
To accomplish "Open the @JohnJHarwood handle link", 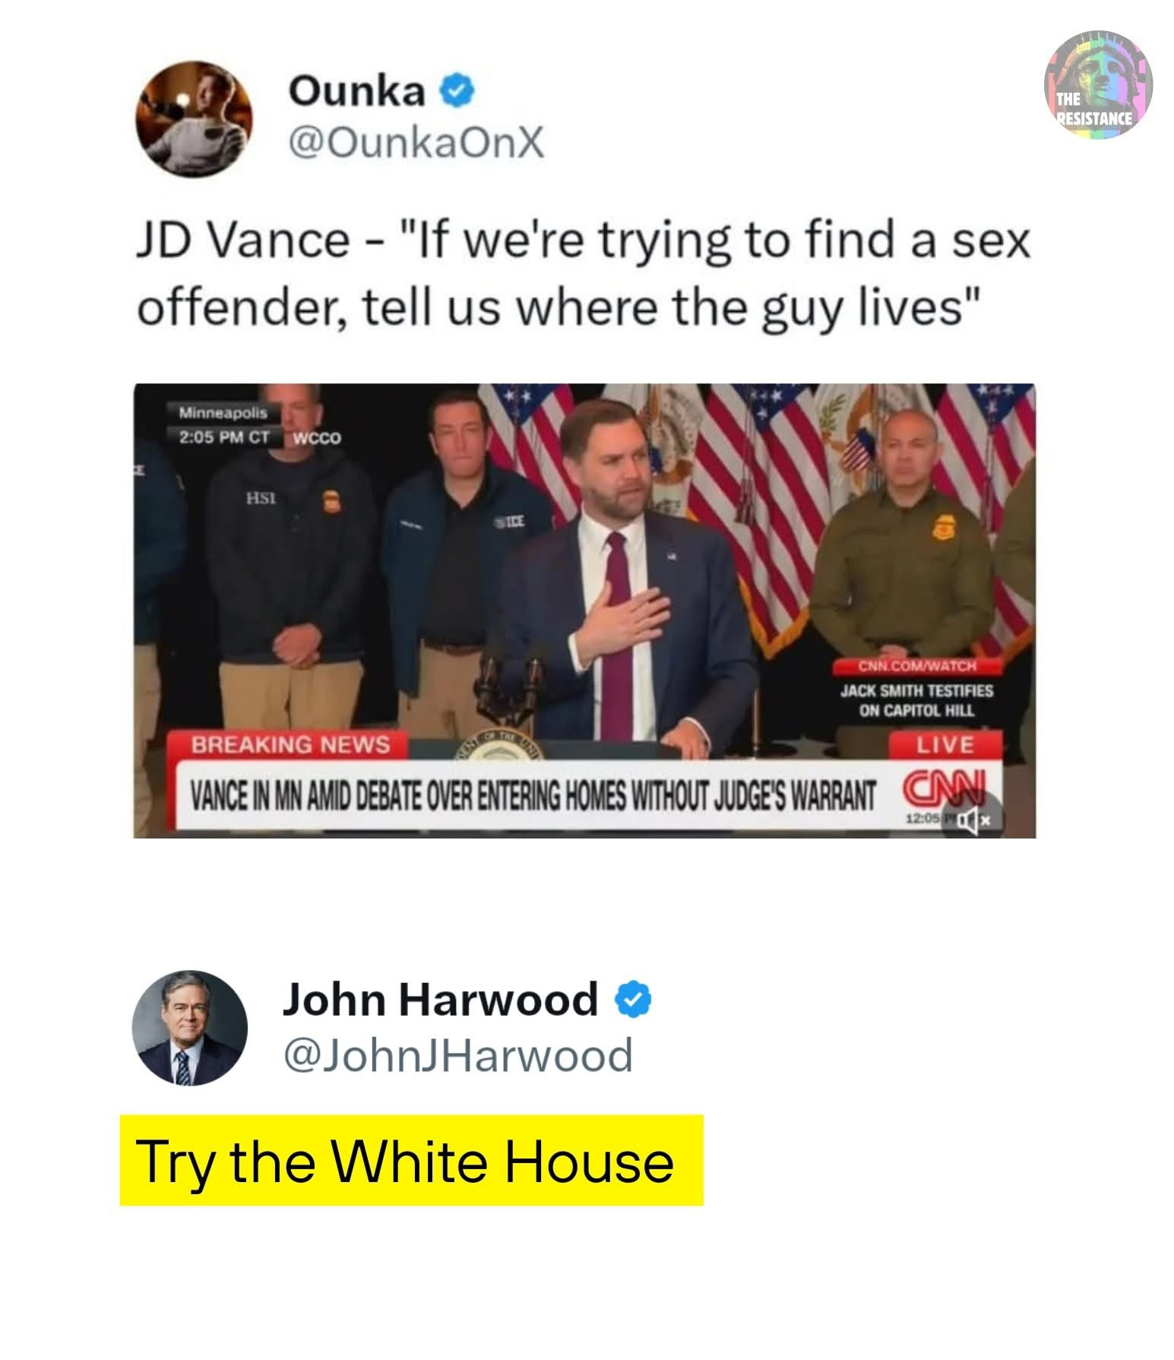I will coord(457,1056).
